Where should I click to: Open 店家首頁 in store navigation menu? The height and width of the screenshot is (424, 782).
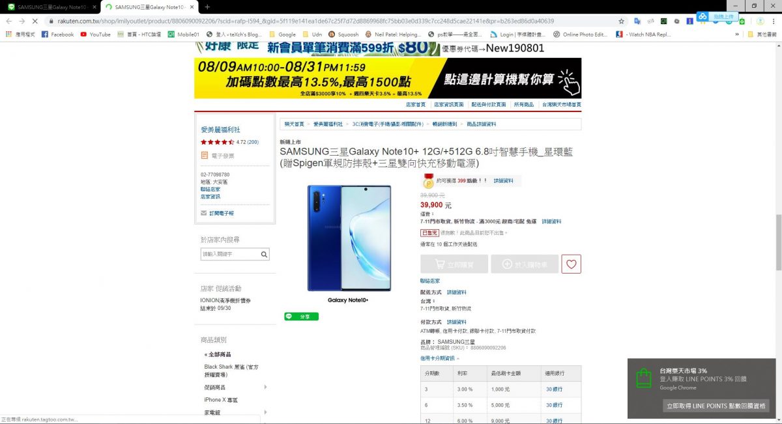coord(416,104)
